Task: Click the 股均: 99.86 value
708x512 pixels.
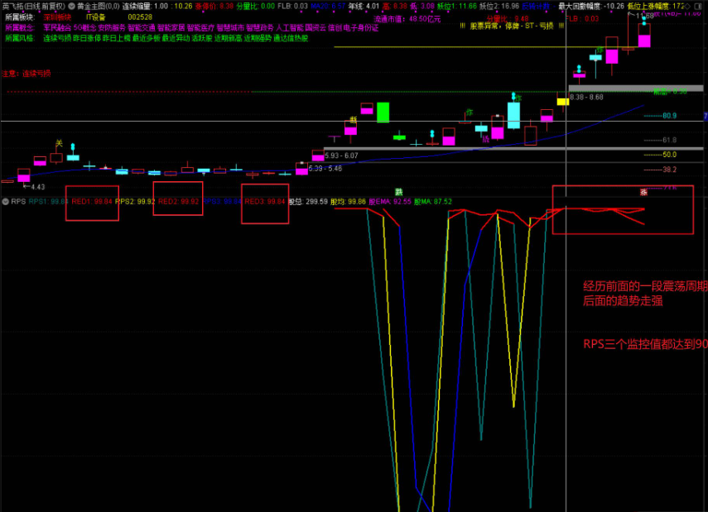Action: pos(348,202)
